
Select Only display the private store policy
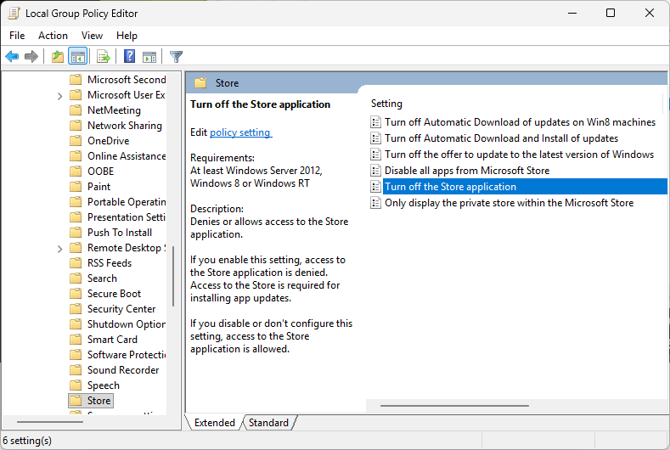point(509,203)
